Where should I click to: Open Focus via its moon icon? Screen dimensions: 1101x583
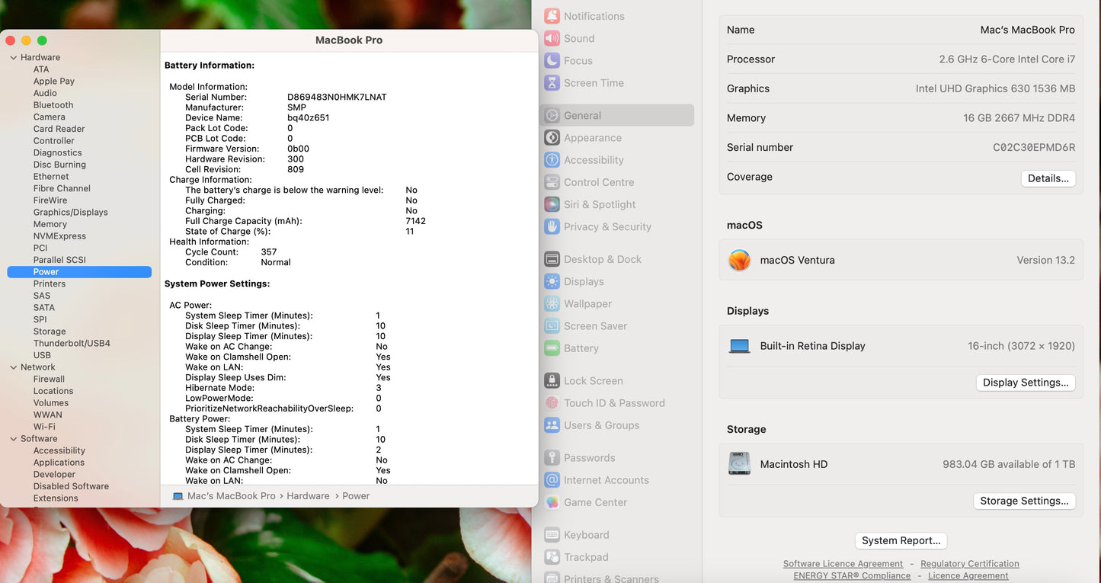point(552,60)
